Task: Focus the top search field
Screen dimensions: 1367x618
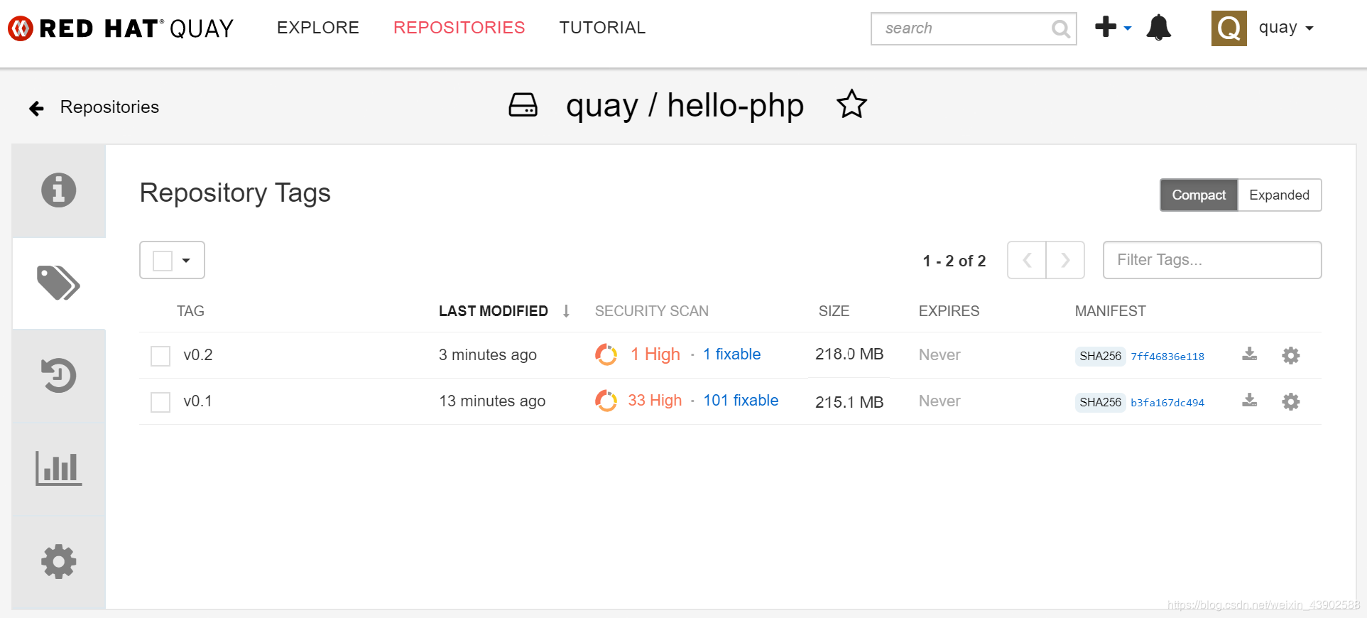Action: pos(974,28)
